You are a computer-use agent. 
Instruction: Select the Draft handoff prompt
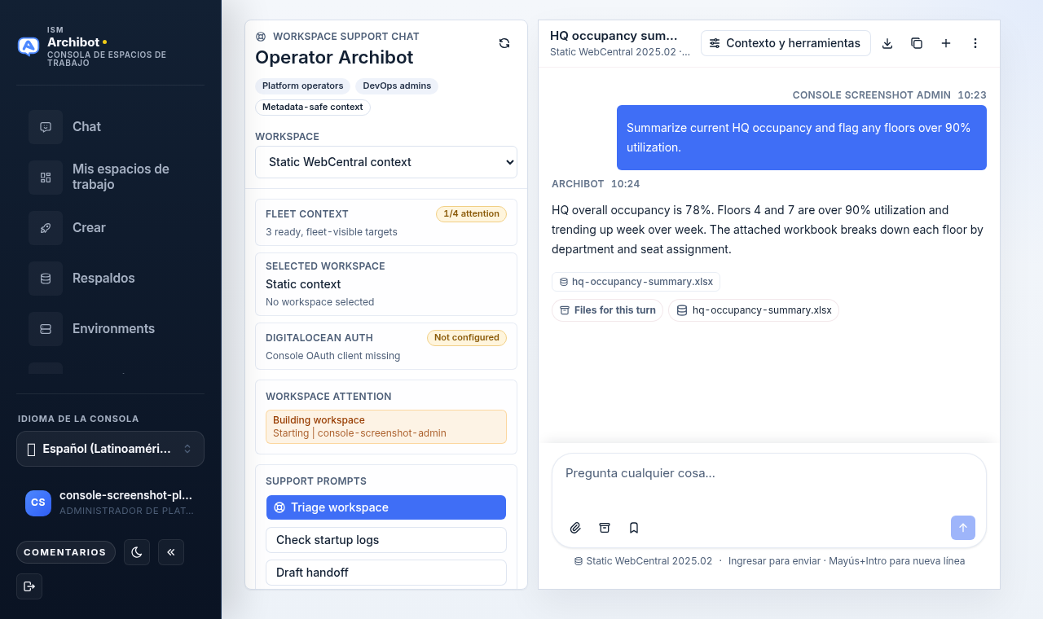tap(386, 573)
